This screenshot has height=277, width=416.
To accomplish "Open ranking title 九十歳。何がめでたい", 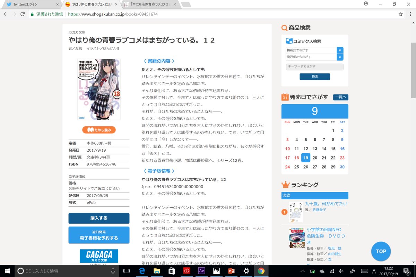I will coord(326,204).
